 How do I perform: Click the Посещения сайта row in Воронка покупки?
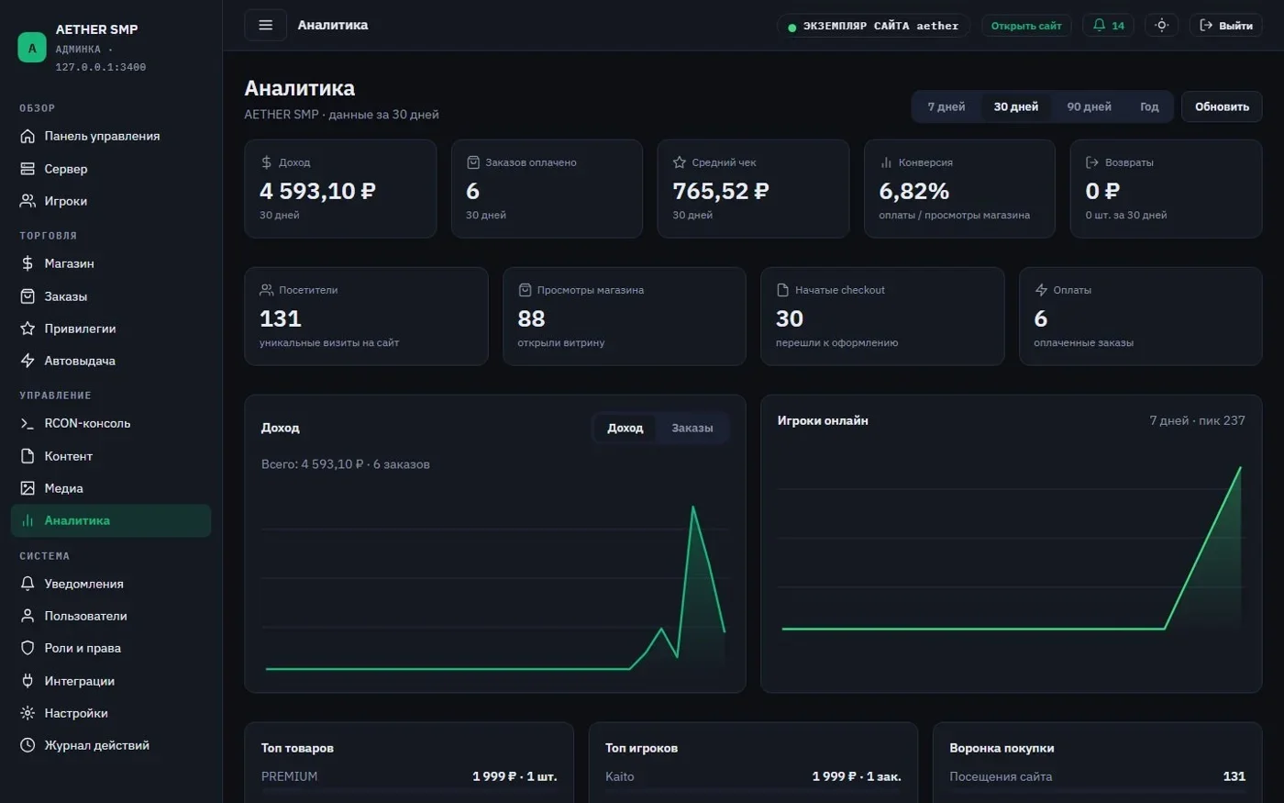pyautogui.click(x=1097, y=776)
